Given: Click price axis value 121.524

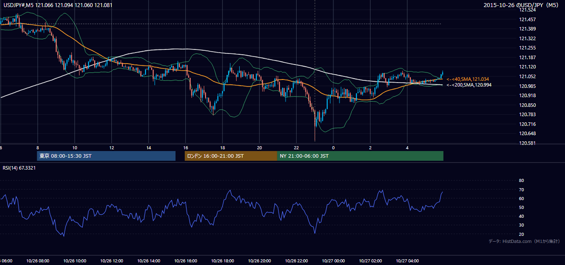Looking at the screenshot, I should pos(527,10).
